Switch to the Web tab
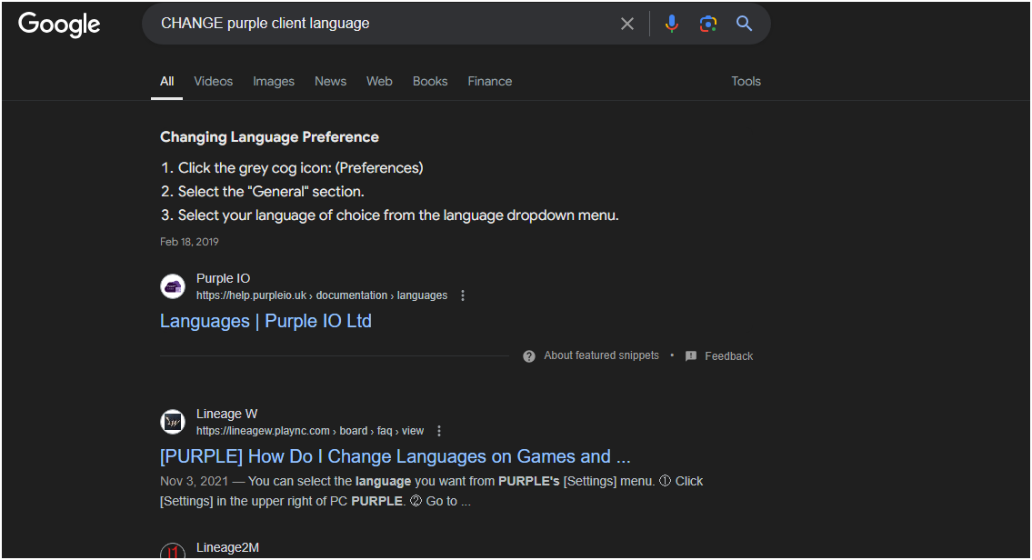 tap(379, 81)
